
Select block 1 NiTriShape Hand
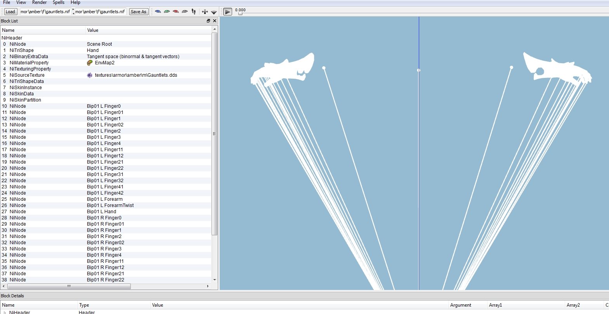(x=106, y=50)
